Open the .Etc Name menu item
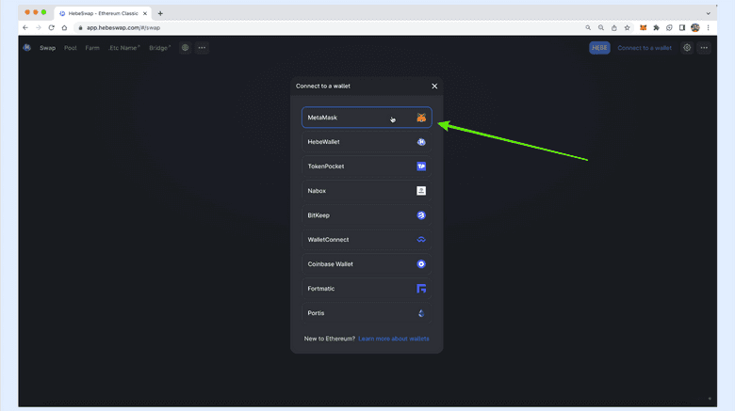735x411 pixels. click(x=123, y=48)
